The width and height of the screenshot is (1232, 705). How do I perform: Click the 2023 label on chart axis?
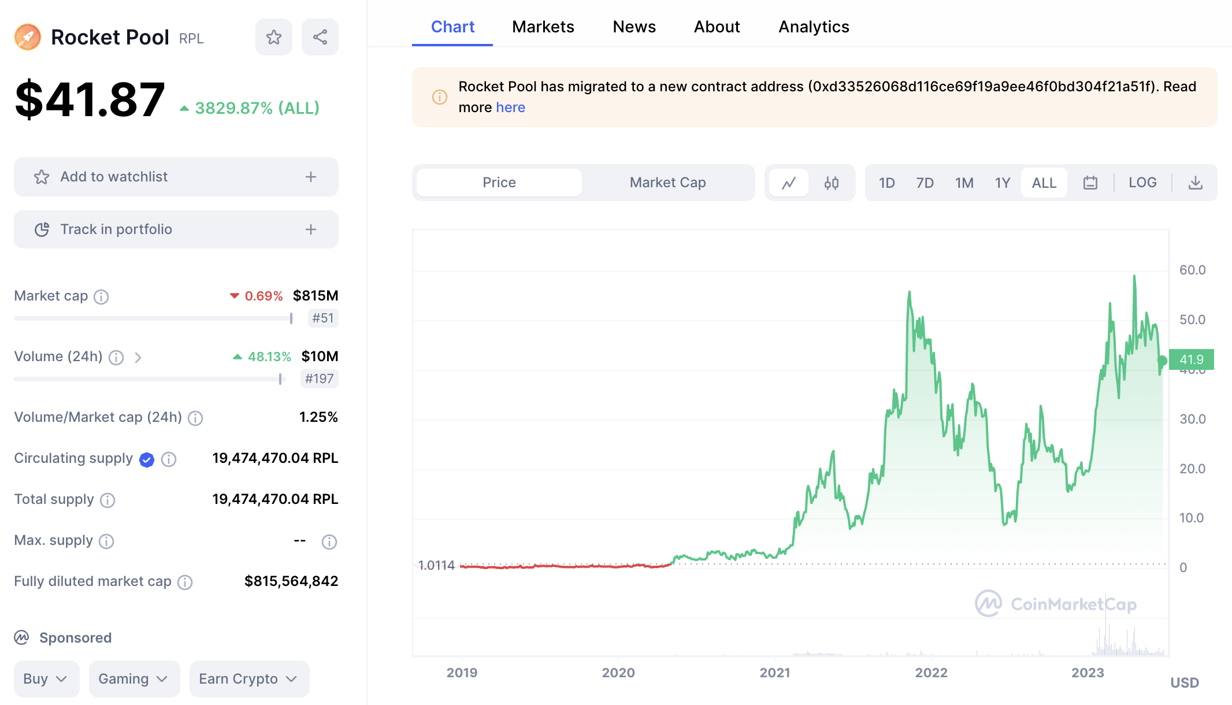point(1088,673)
